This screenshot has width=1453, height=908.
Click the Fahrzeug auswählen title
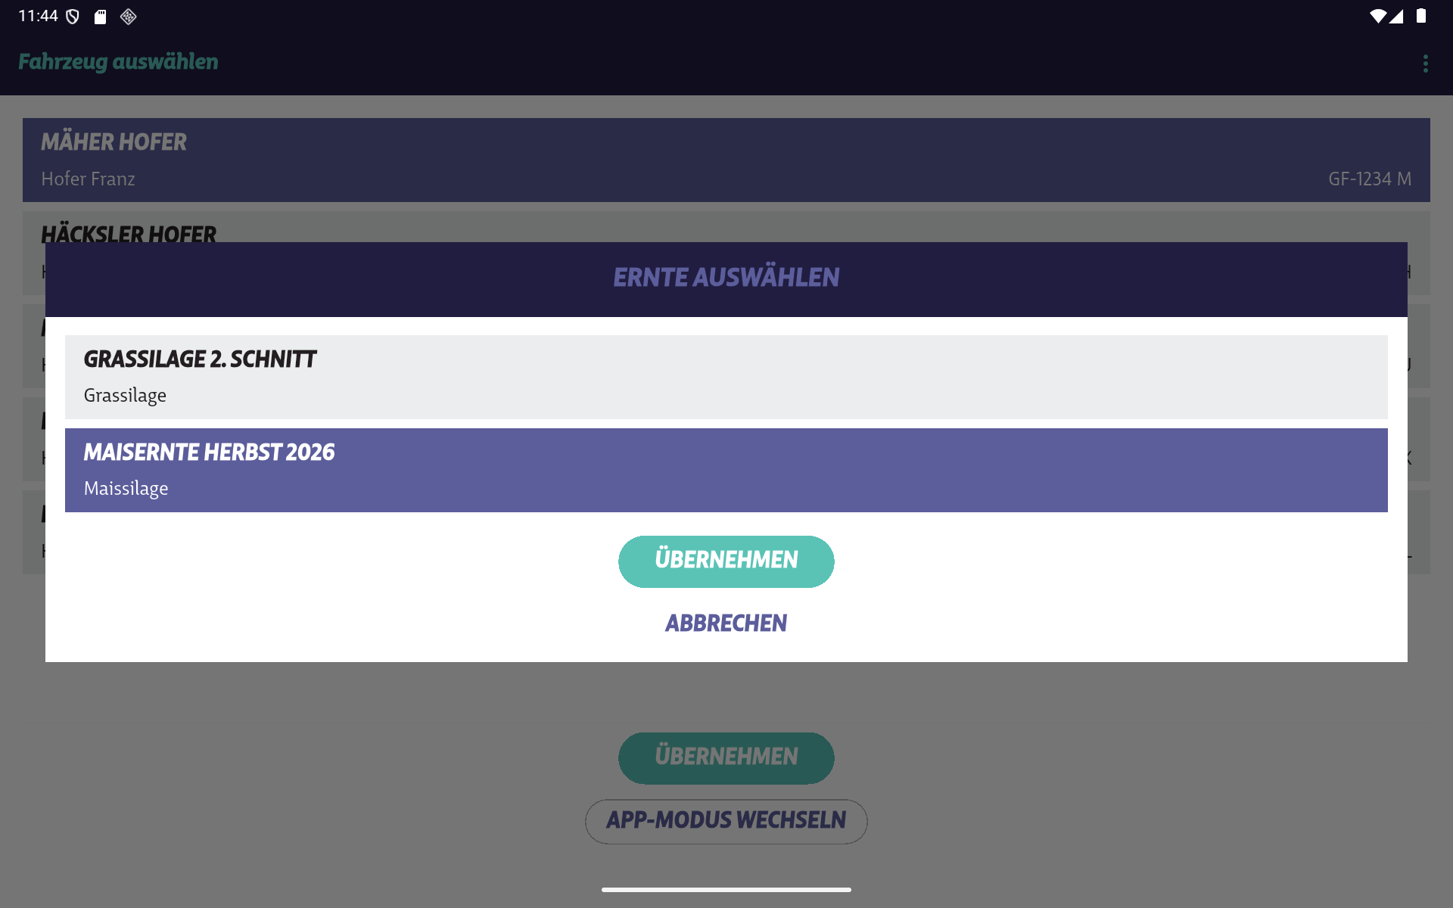[x=118, y=62]
